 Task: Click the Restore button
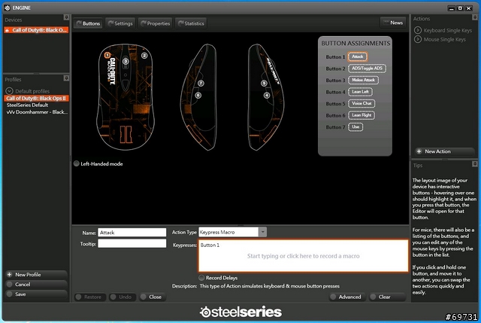click(90, 297)
